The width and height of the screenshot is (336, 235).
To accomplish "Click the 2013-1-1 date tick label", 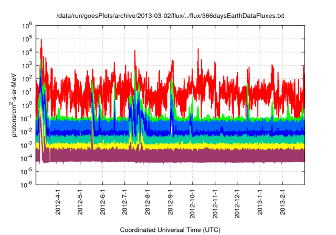I will pyautogui.click(x=260, y=202).
